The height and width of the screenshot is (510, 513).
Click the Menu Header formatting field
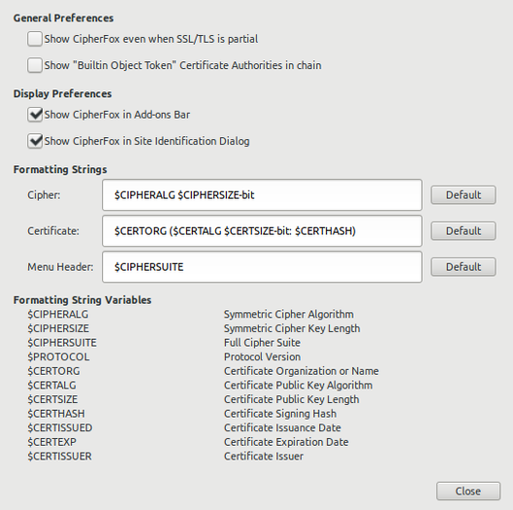262,267
